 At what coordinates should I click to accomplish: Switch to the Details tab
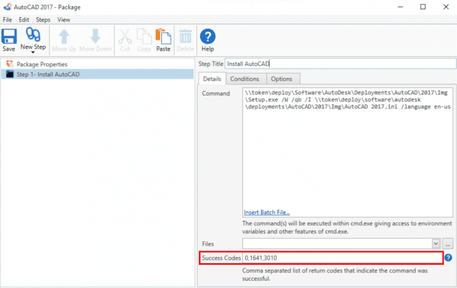(212, 79)
